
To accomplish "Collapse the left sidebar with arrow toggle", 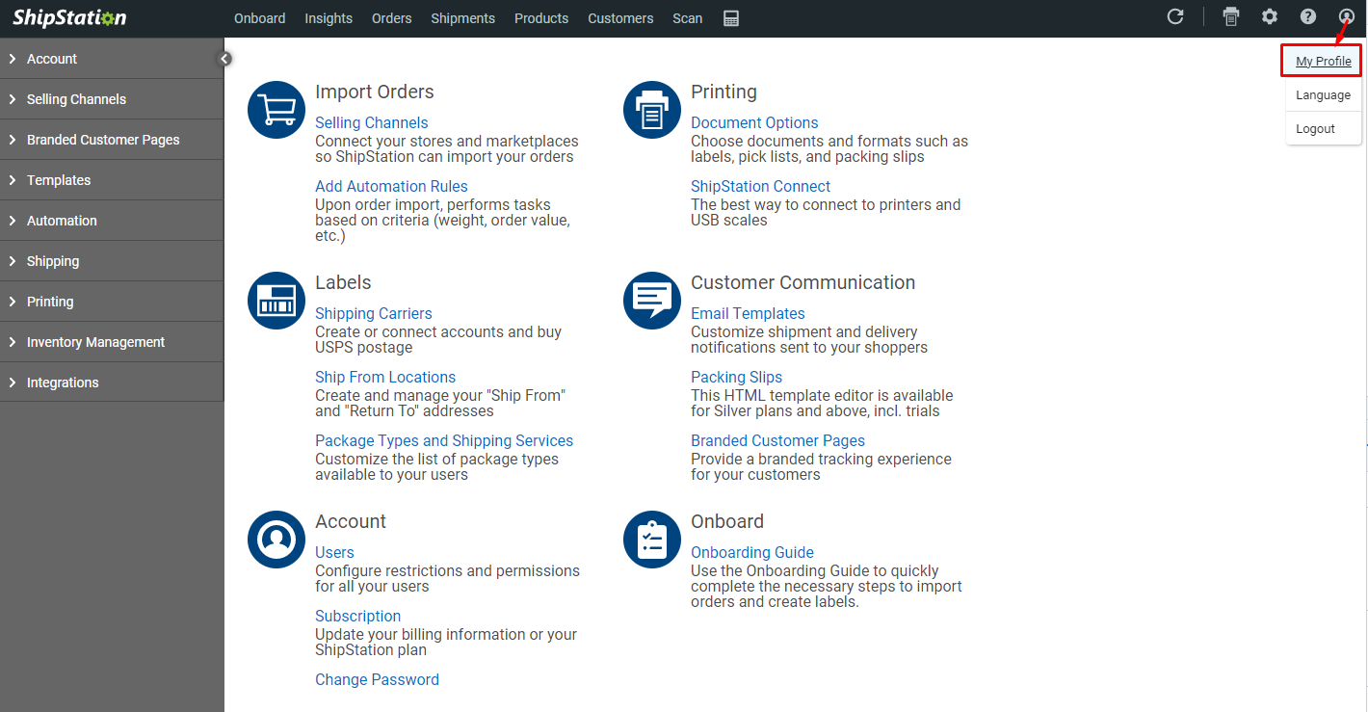I will pyautogui.click(x=224, y=59).
